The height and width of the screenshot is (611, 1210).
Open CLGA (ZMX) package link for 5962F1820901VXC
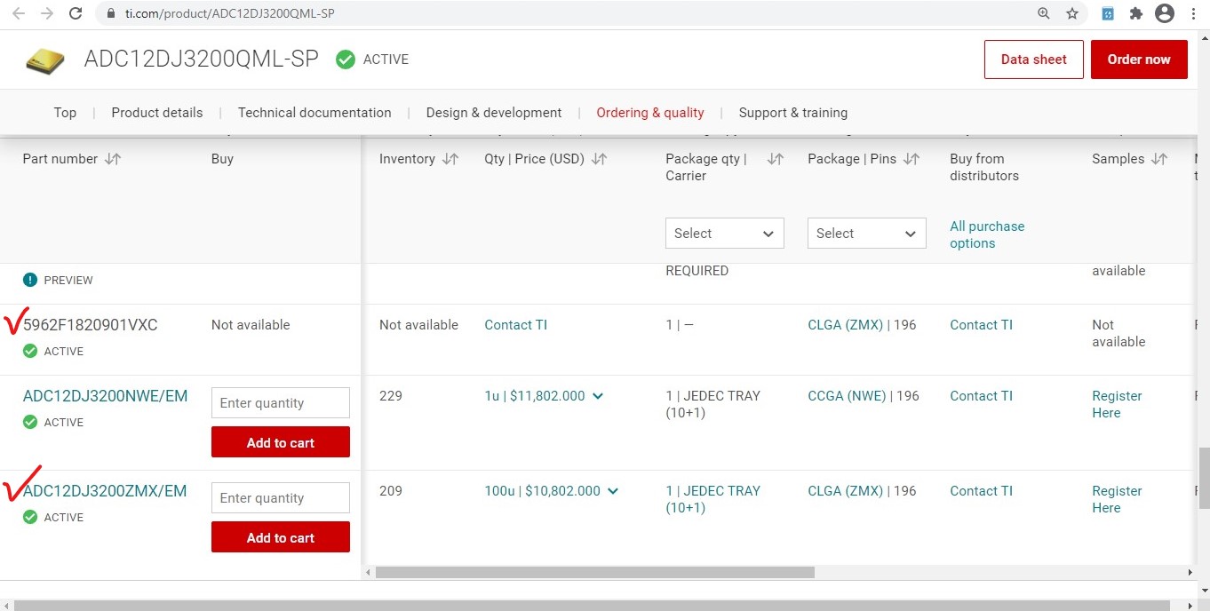846,325
